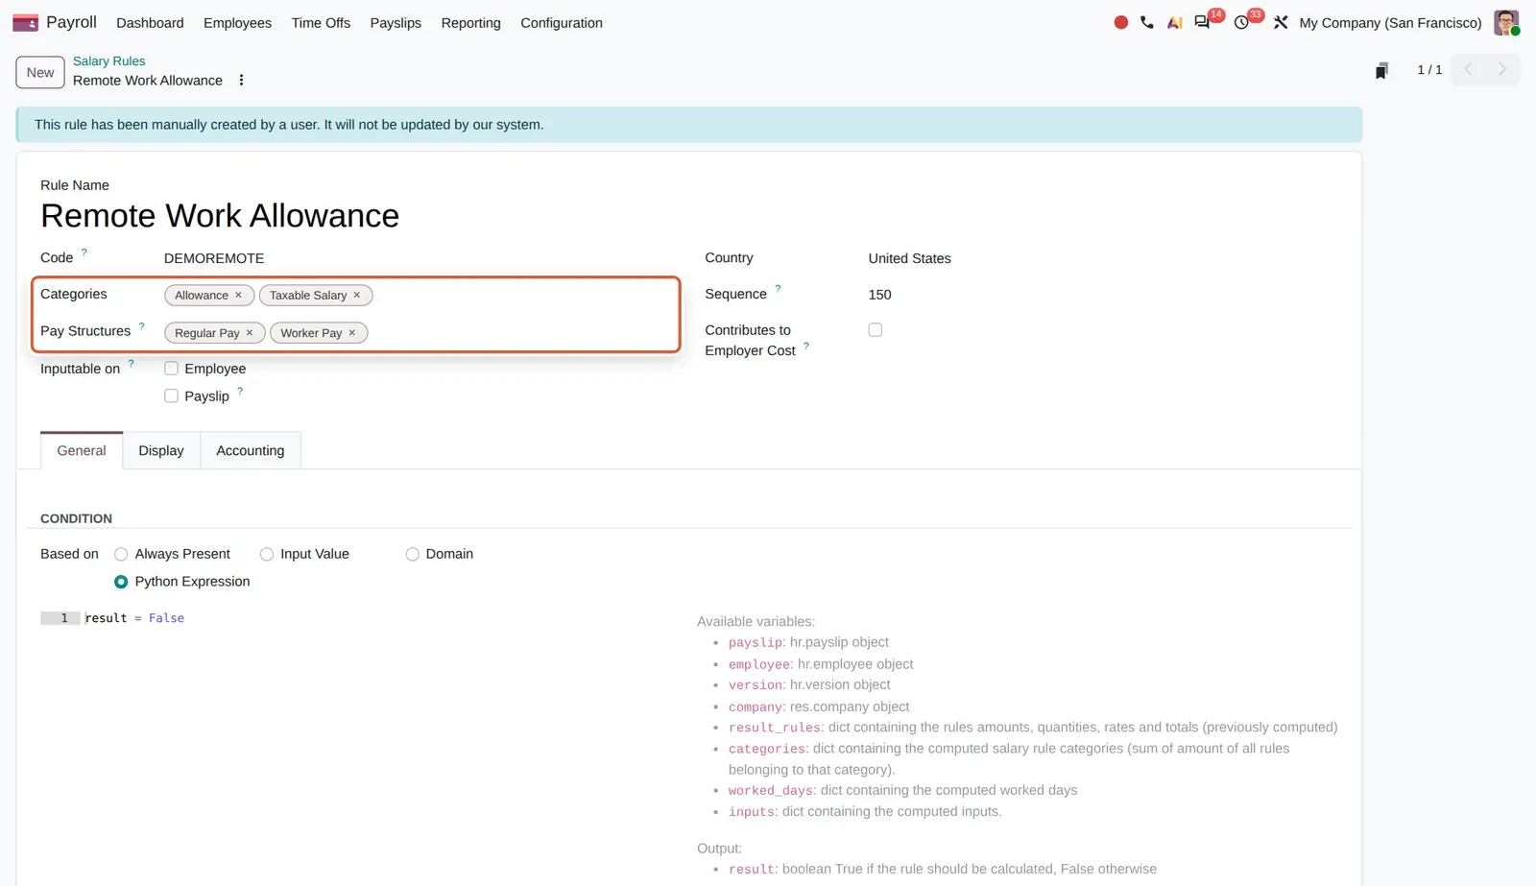Launch the AI assistant icon

coord(1174,22)
